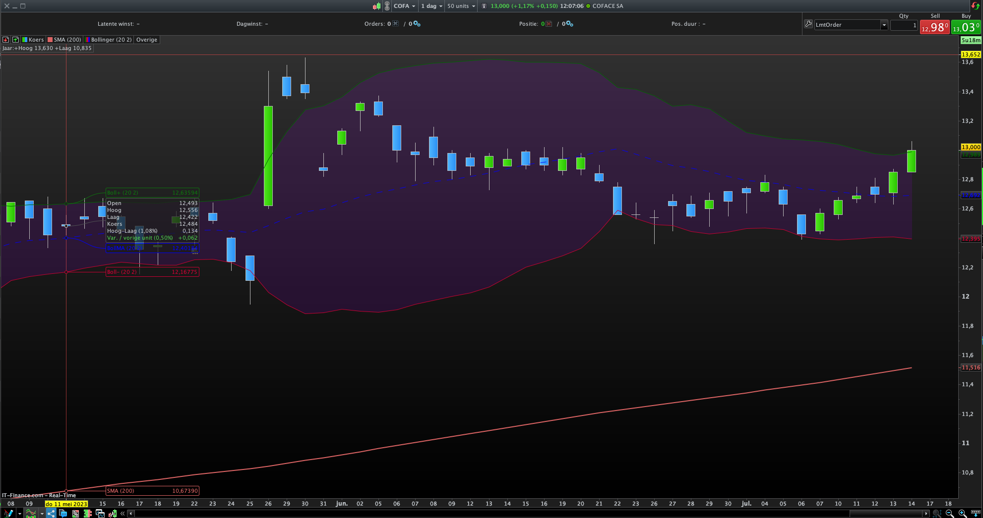
Task: Click the yellow 13,652 price label
Action: 971,54
